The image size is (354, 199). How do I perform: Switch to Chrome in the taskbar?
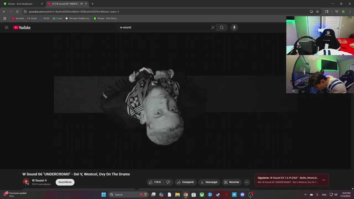[186, 195]
